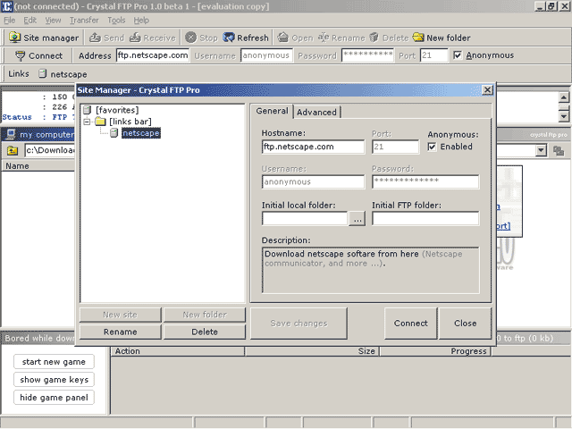
Task: Click show game keys
Action: pos(54,380)
